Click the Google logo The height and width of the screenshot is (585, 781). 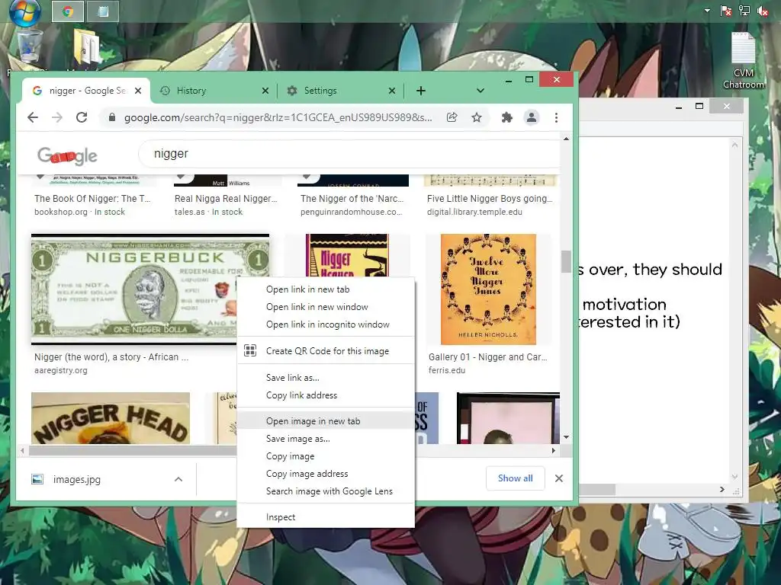click(x=67, y=155)
